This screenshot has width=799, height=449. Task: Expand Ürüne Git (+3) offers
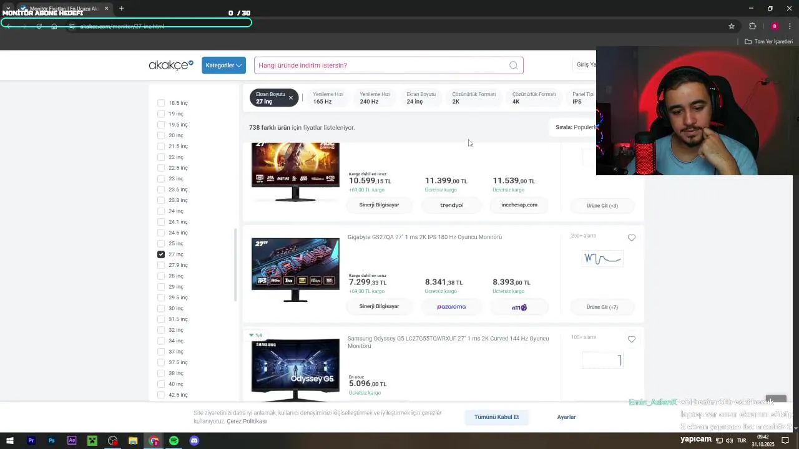click(x=602, y=205)
